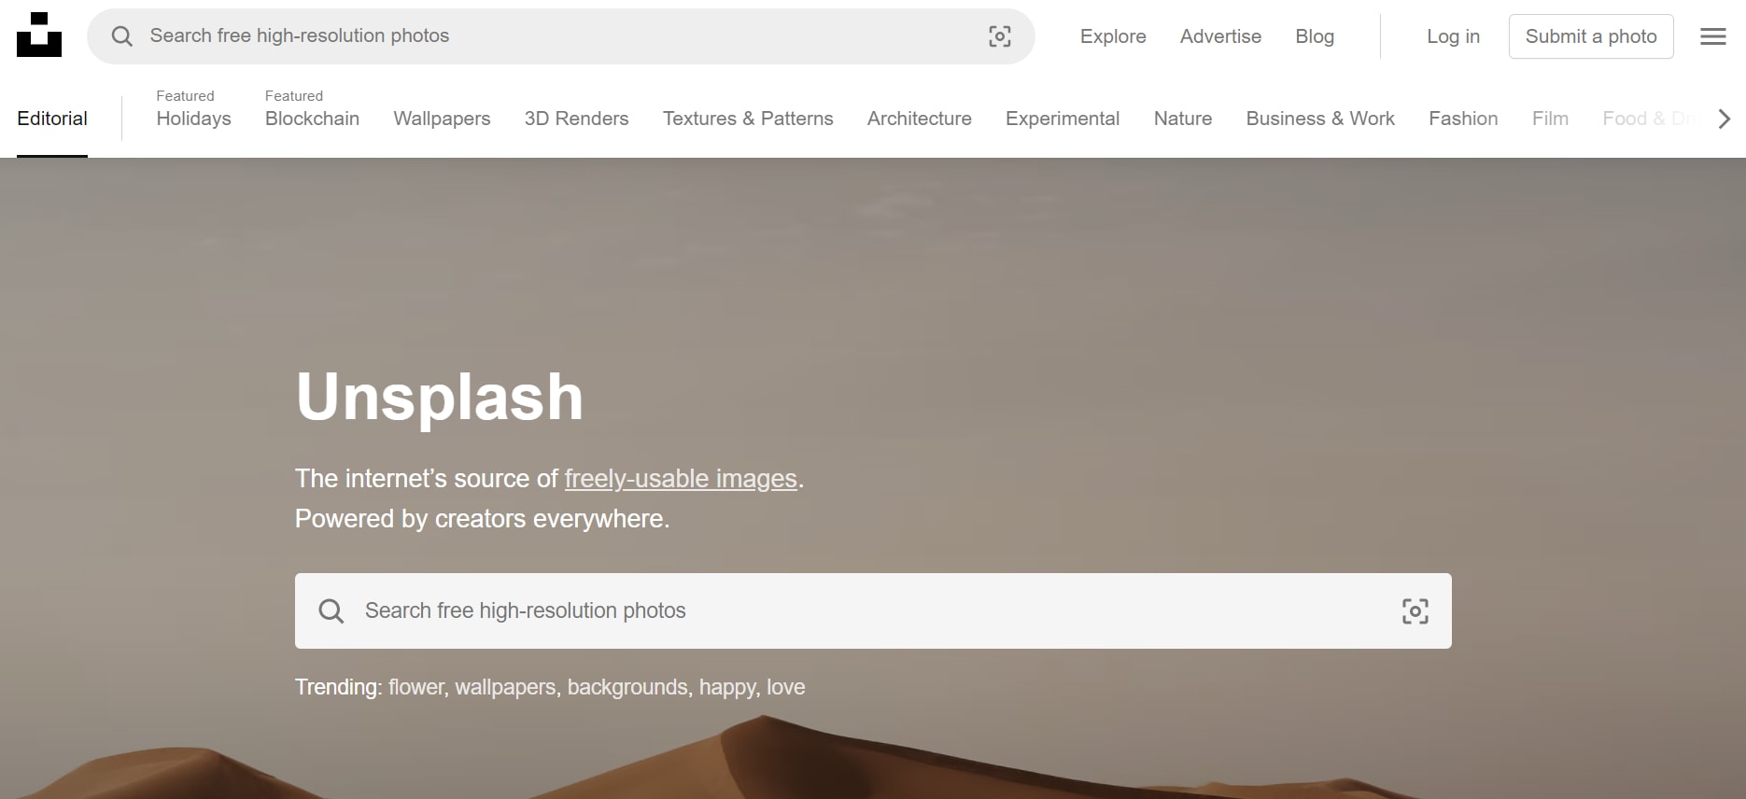Open Architecture topic
Viewport: 1746px width, 799px height.
click(x=919, y=119)
